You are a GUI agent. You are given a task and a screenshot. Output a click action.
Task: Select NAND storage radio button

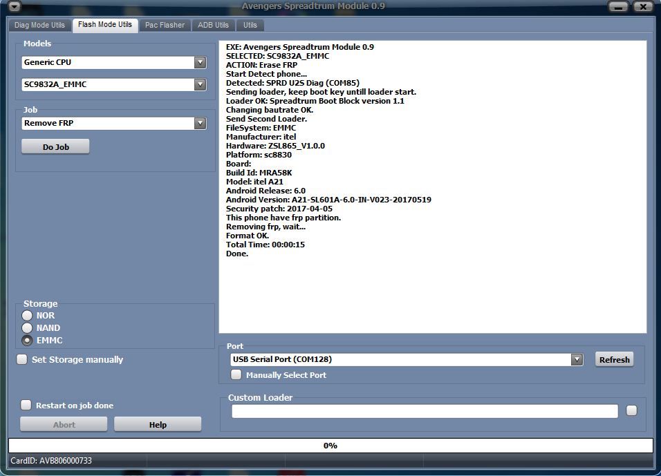click(x=27, y=327)
